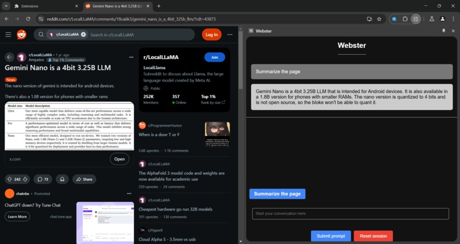Open the Chrome Labs flask icon

[432, 19]
